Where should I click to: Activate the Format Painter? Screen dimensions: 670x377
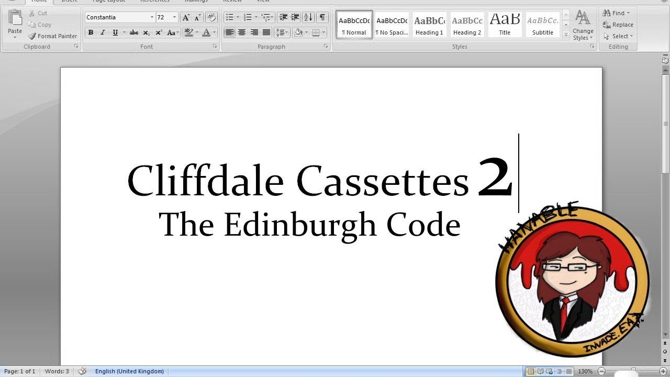[52, 36]
